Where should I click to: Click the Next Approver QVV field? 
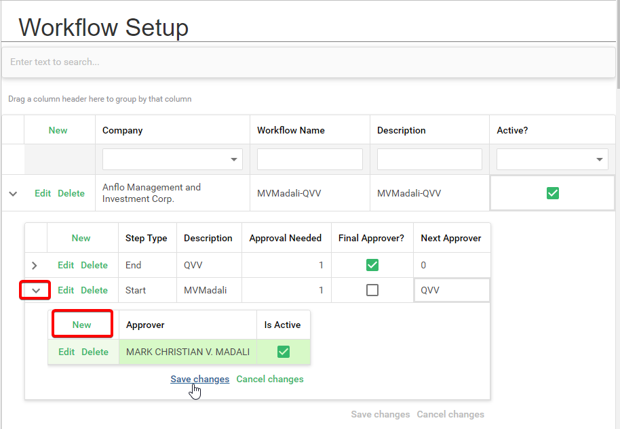[x=452, y=289]
